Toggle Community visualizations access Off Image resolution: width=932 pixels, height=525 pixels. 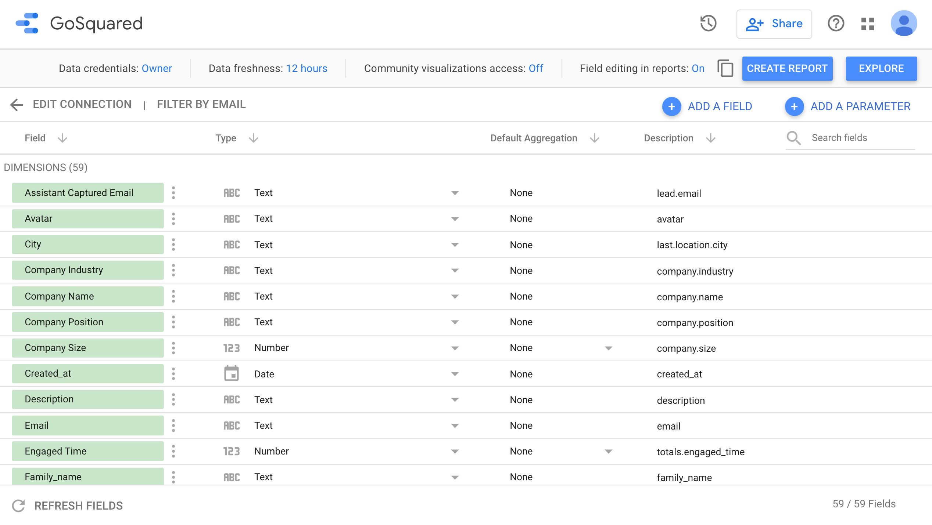click(535, 69)
